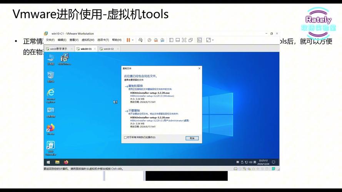
Task: Click the stretch guest display icon
Action: [209, 40]
